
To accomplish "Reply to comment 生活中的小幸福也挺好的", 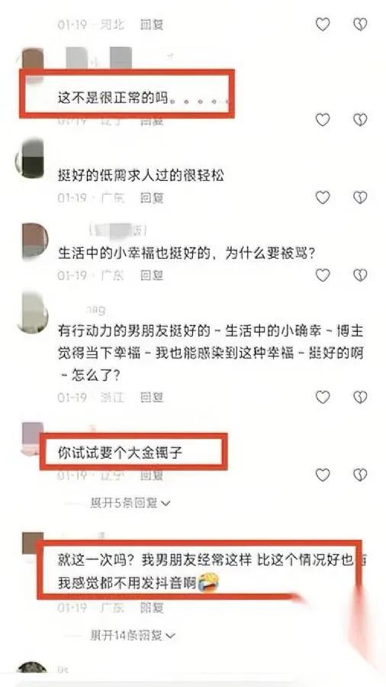I will pyautogui.click(x=151, y=276).
